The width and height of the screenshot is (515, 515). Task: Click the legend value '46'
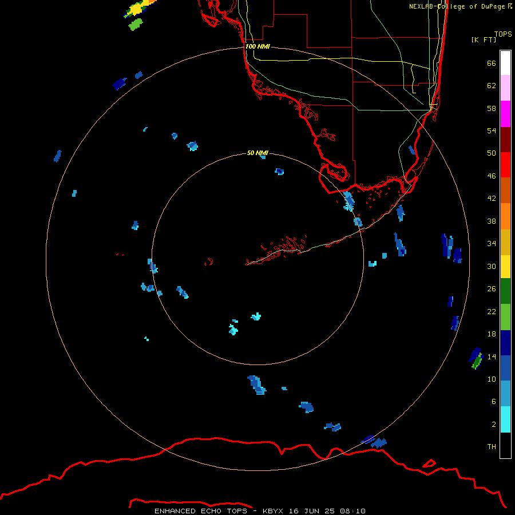[x=492, y=176]
